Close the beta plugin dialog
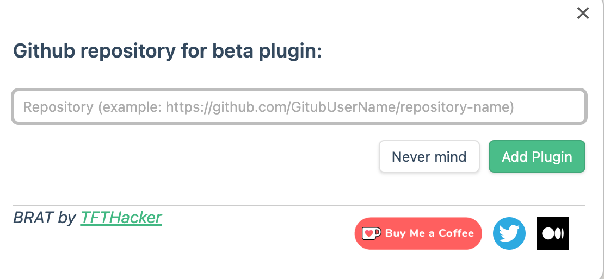 coord(583,14)
